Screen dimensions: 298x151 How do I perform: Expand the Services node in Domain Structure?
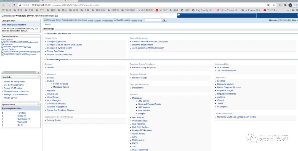click(x=12, y=47)
